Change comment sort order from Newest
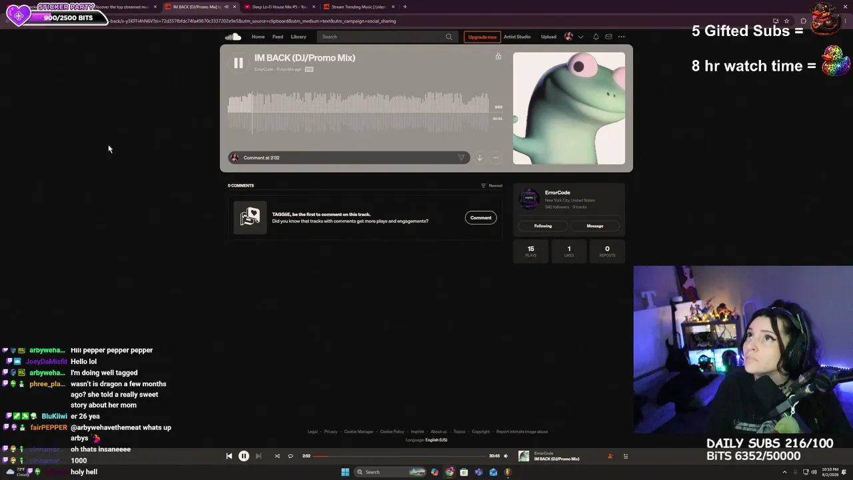 [492, 185]
